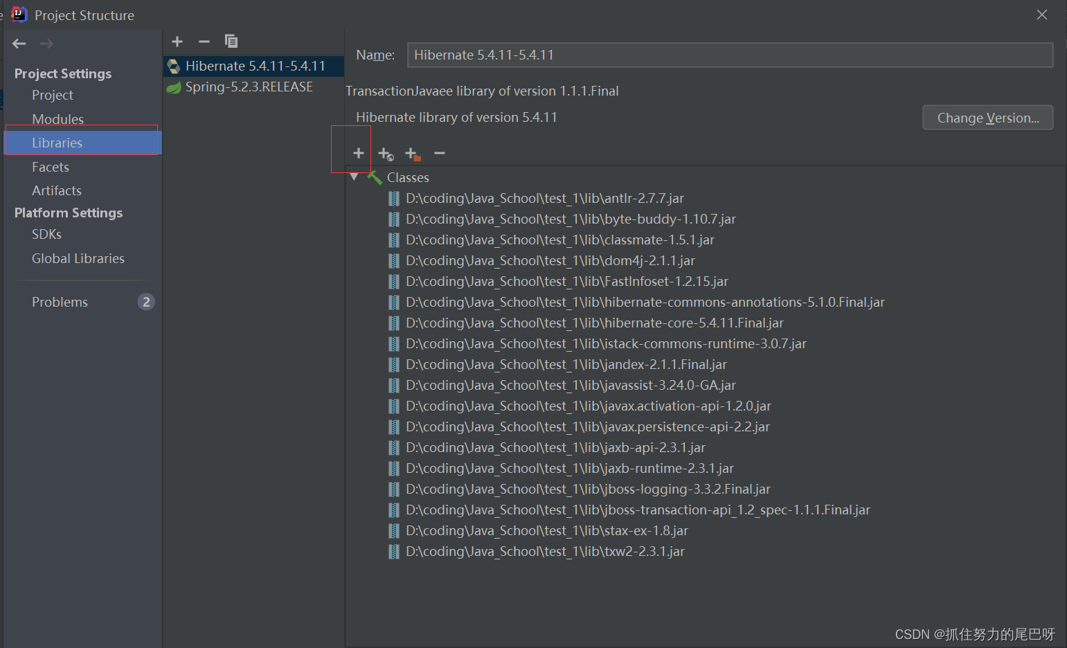Close the Project Structure dialog
This screenshot has height=648, width=1067.
coord(1042,15)
